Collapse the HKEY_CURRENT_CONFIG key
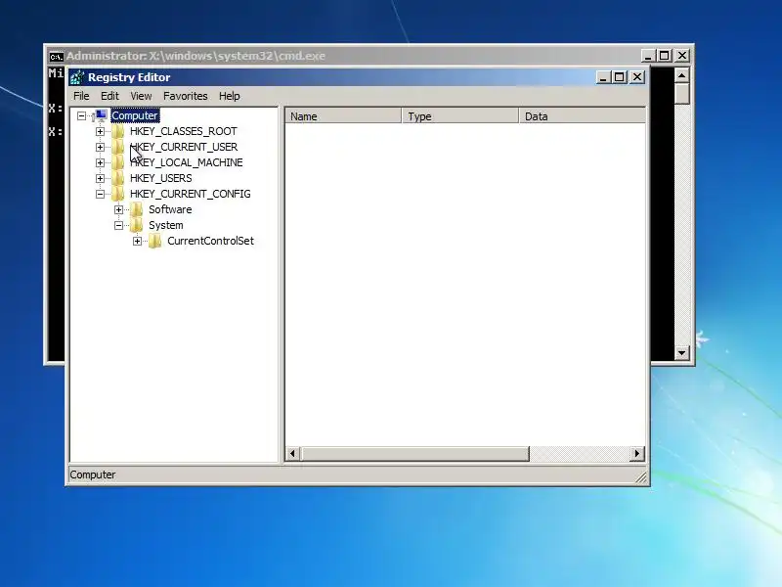This screenshot has height=587, width=782. pyautogui.click(x=100, y=194)
